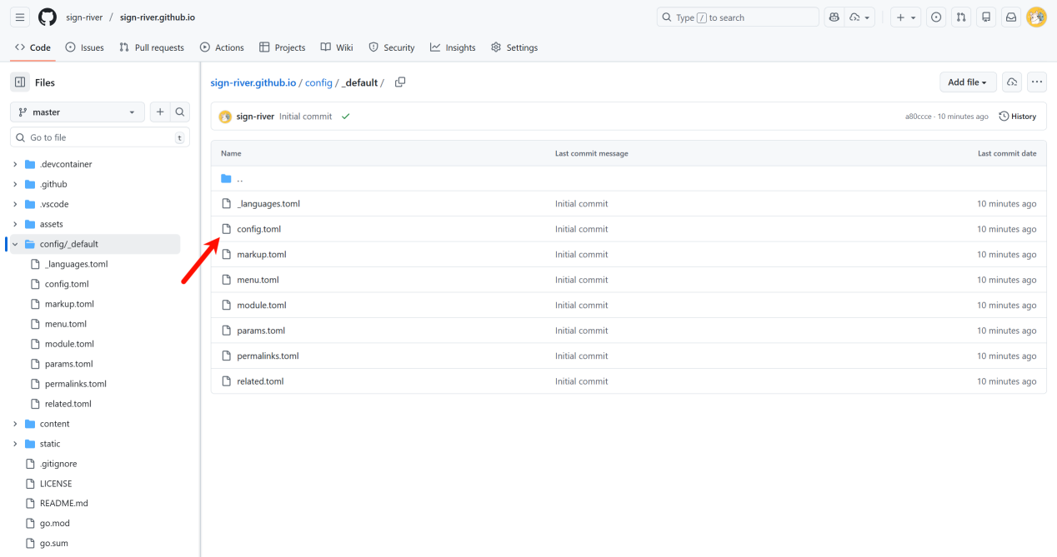The width and height of the screenshot is (1057, 557).
Task: Go to GitHub home via Octocat logo
Action: coord(48,17)
